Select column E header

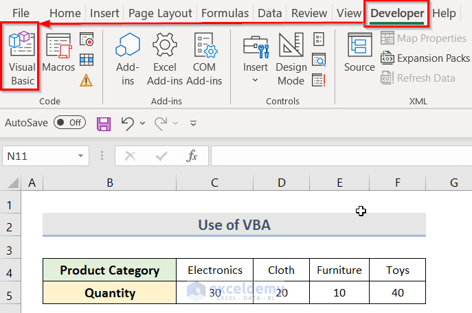(x=339, y=182)
